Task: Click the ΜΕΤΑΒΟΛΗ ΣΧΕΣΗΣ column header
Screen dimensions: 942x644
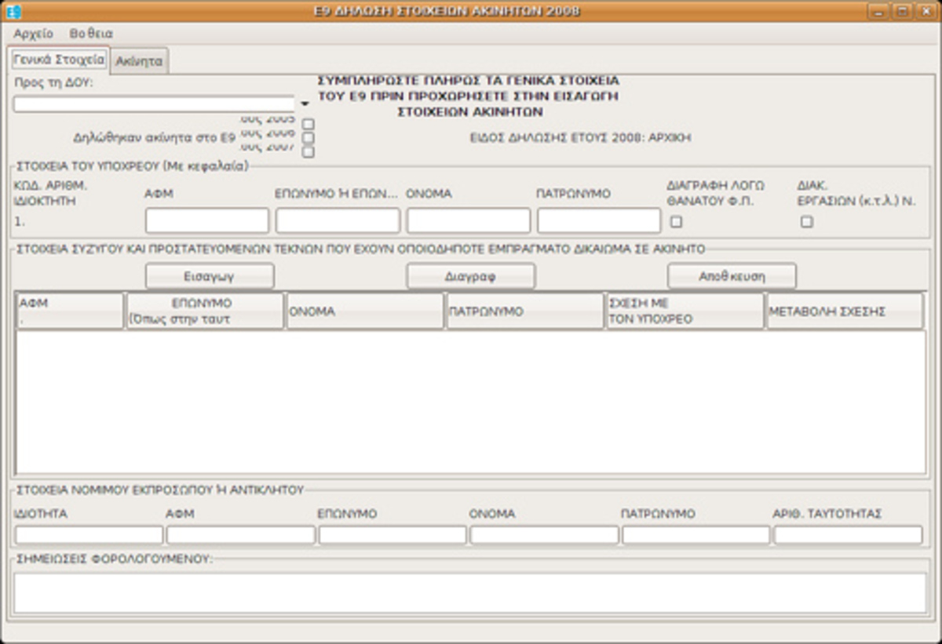Action: coord(845,311)
